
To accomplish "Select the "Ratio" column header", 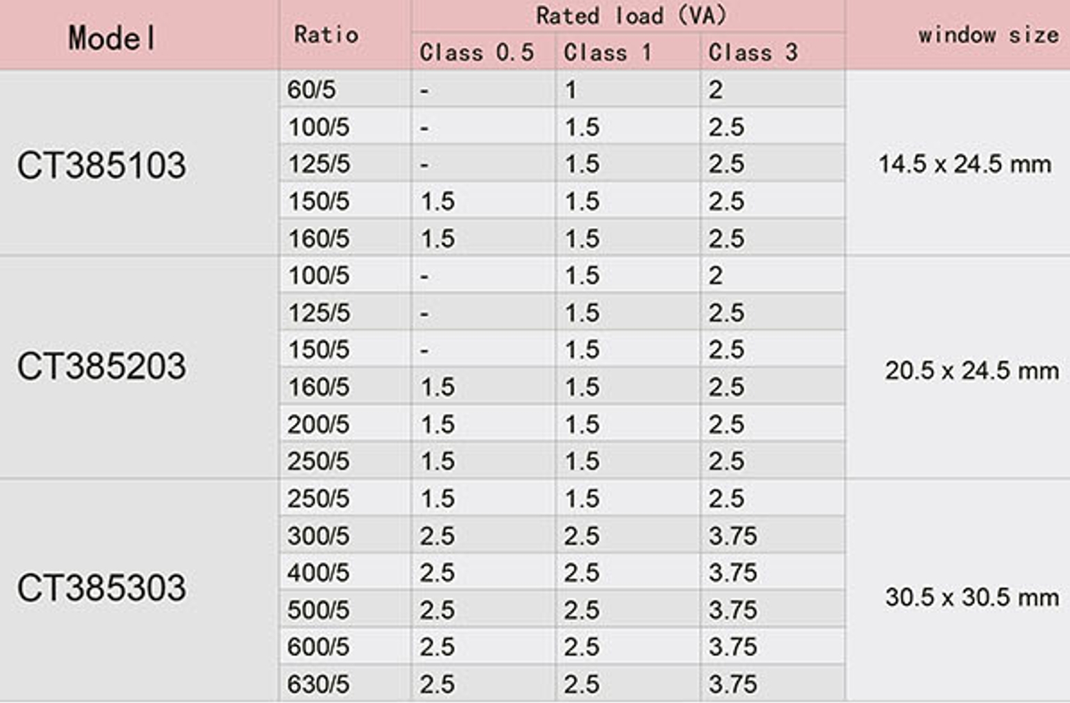I will pyautogui.click(x=326, y=34).
